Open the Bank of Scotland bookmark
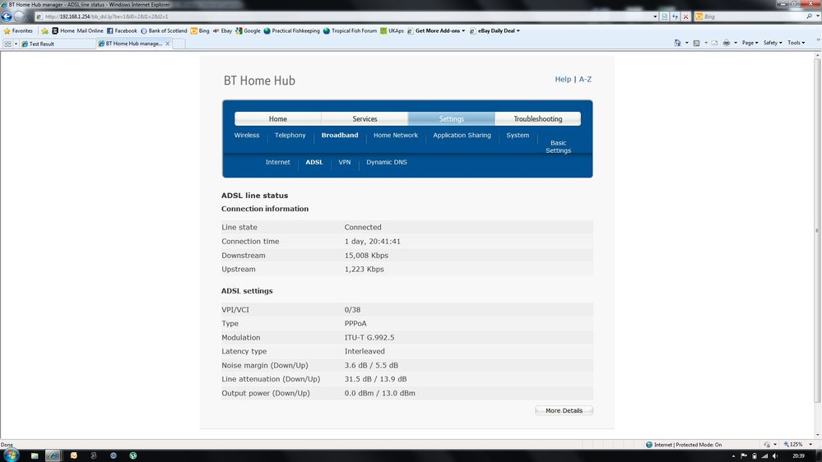The image size is (822, 462). click(164, 31)
